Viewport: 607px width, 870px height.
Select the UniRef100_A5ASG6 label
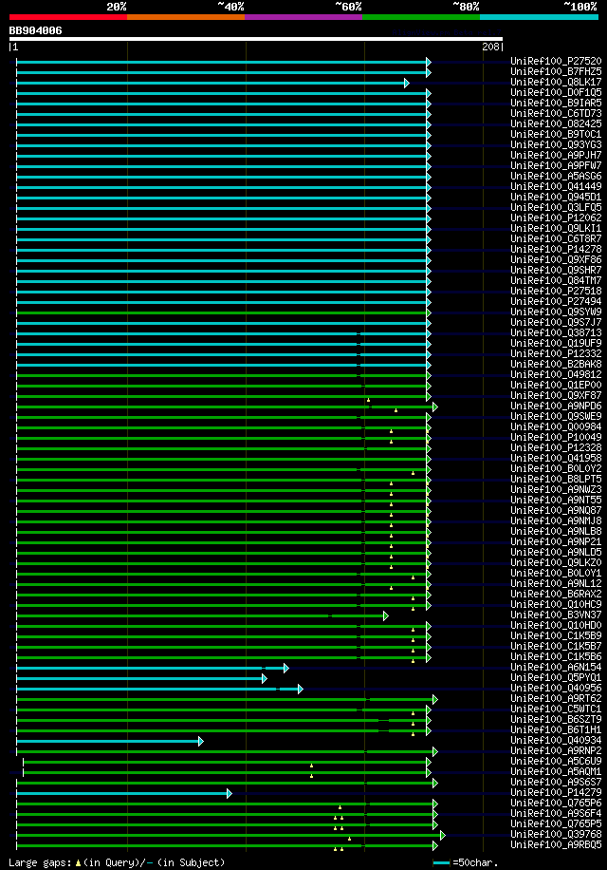click(x=556, y=176)
